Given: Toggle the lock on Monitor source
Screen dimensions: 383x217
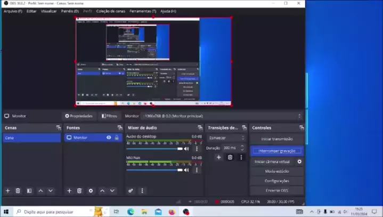Looking at the screenshot, I should tap(117, 138).
